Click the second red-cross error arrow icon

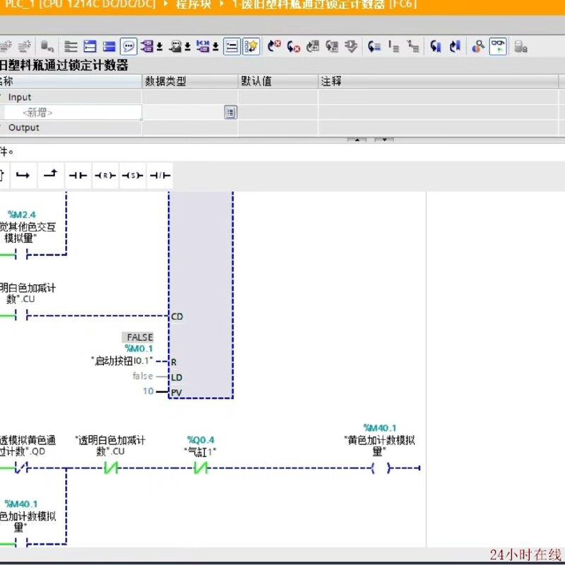293,47
